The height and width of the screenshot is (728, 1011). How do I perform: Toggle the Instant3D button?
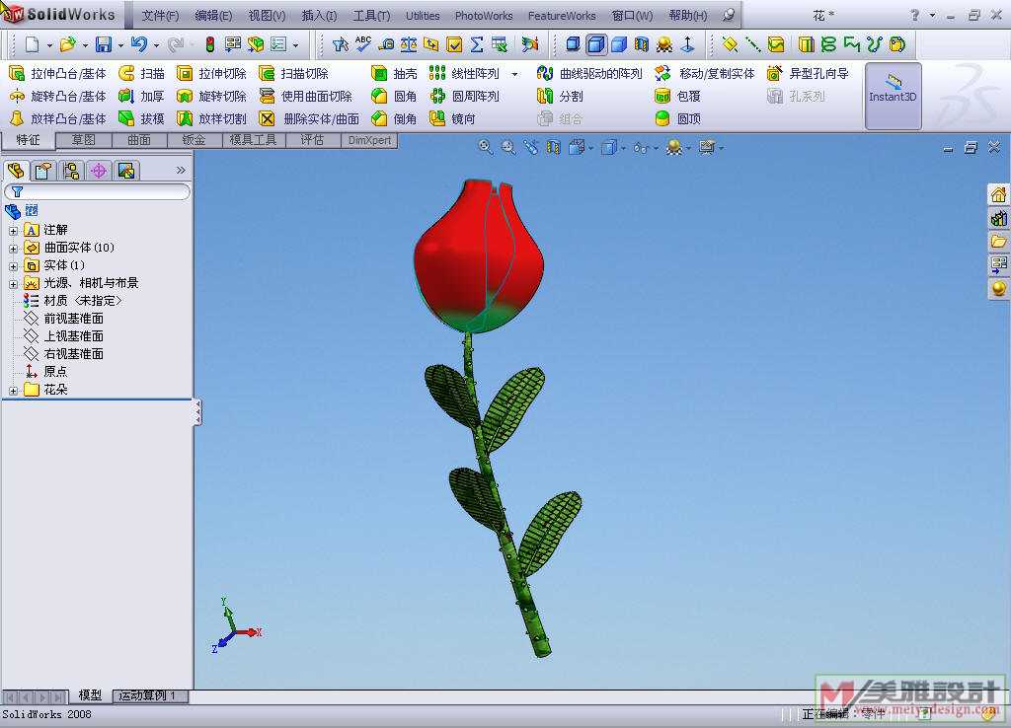(x=893, y=96)
